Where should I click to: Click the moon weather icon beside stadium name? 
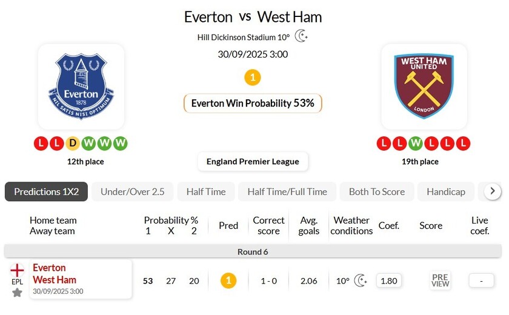301,36
